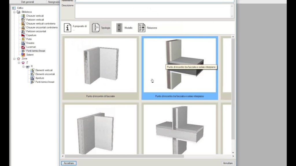Click the Sistemi icon in Biblioteca
The width and height of the screenshot is (296, 166).
point(23,54)
